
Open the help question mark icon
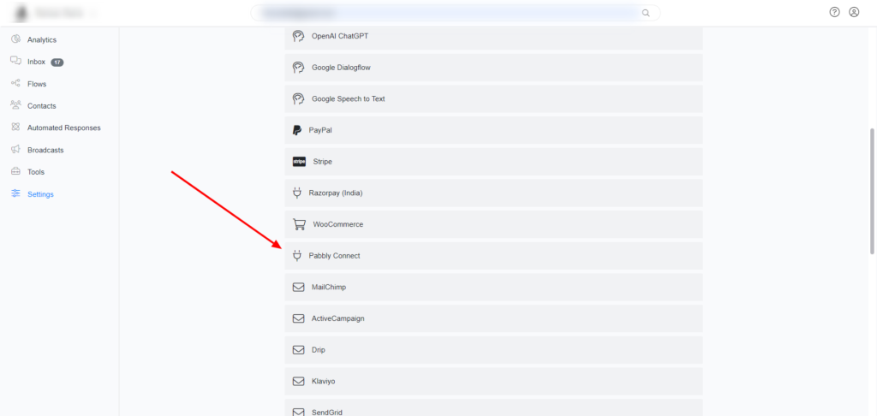click(x=834, y=12)
